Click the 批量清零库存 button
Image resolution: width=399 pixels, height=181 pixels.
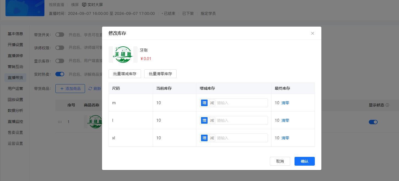pyautogui.click(x=160, y=74)
